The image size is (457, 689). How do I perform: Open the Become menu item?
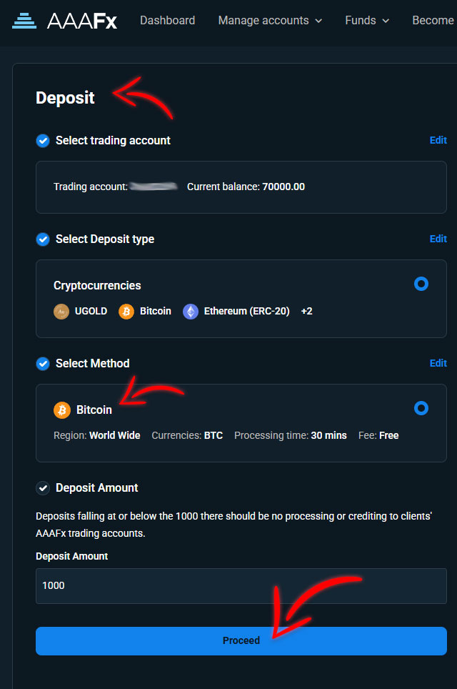coord(433,21)
